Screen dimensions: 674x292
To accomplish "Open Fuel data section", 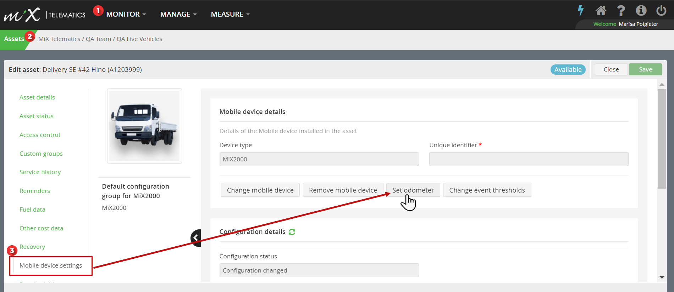I will [x=32, y=210].
